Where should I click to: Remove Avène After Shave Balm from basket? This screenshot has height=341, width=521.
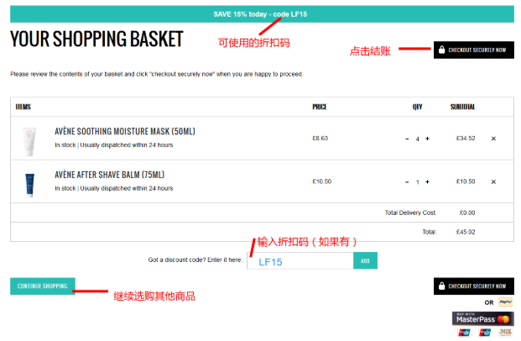click(493, 182)
